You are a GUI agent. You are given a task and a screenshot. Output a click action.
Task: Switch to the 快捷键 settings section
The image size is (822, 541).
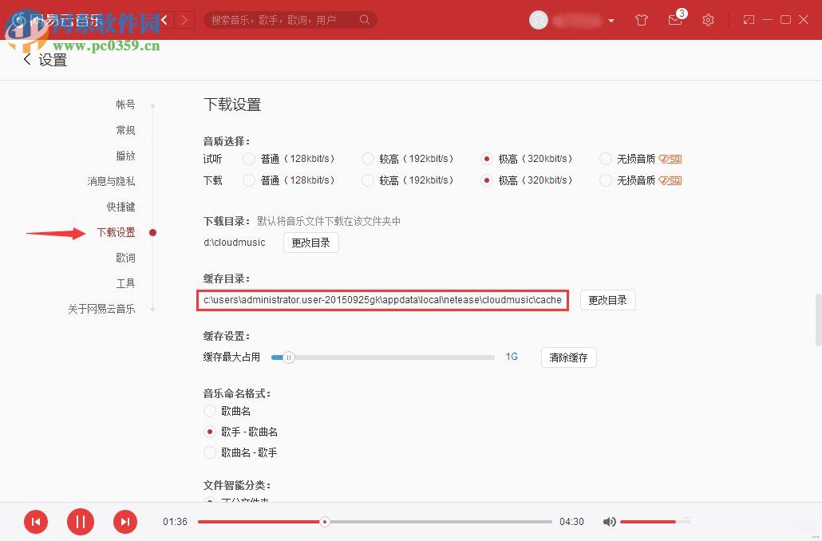pos(121,207)
